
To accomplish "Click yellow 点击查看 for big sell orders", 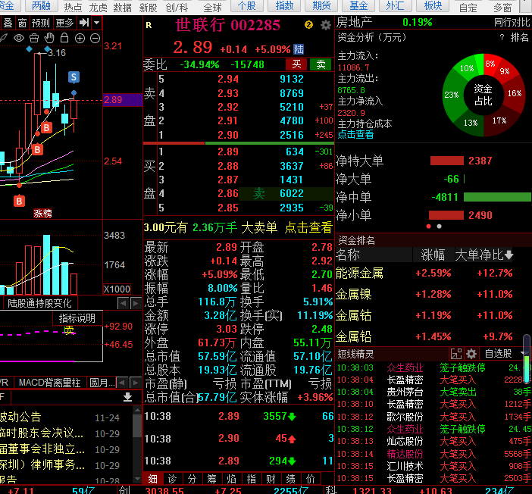I will (x=308, y=227).
